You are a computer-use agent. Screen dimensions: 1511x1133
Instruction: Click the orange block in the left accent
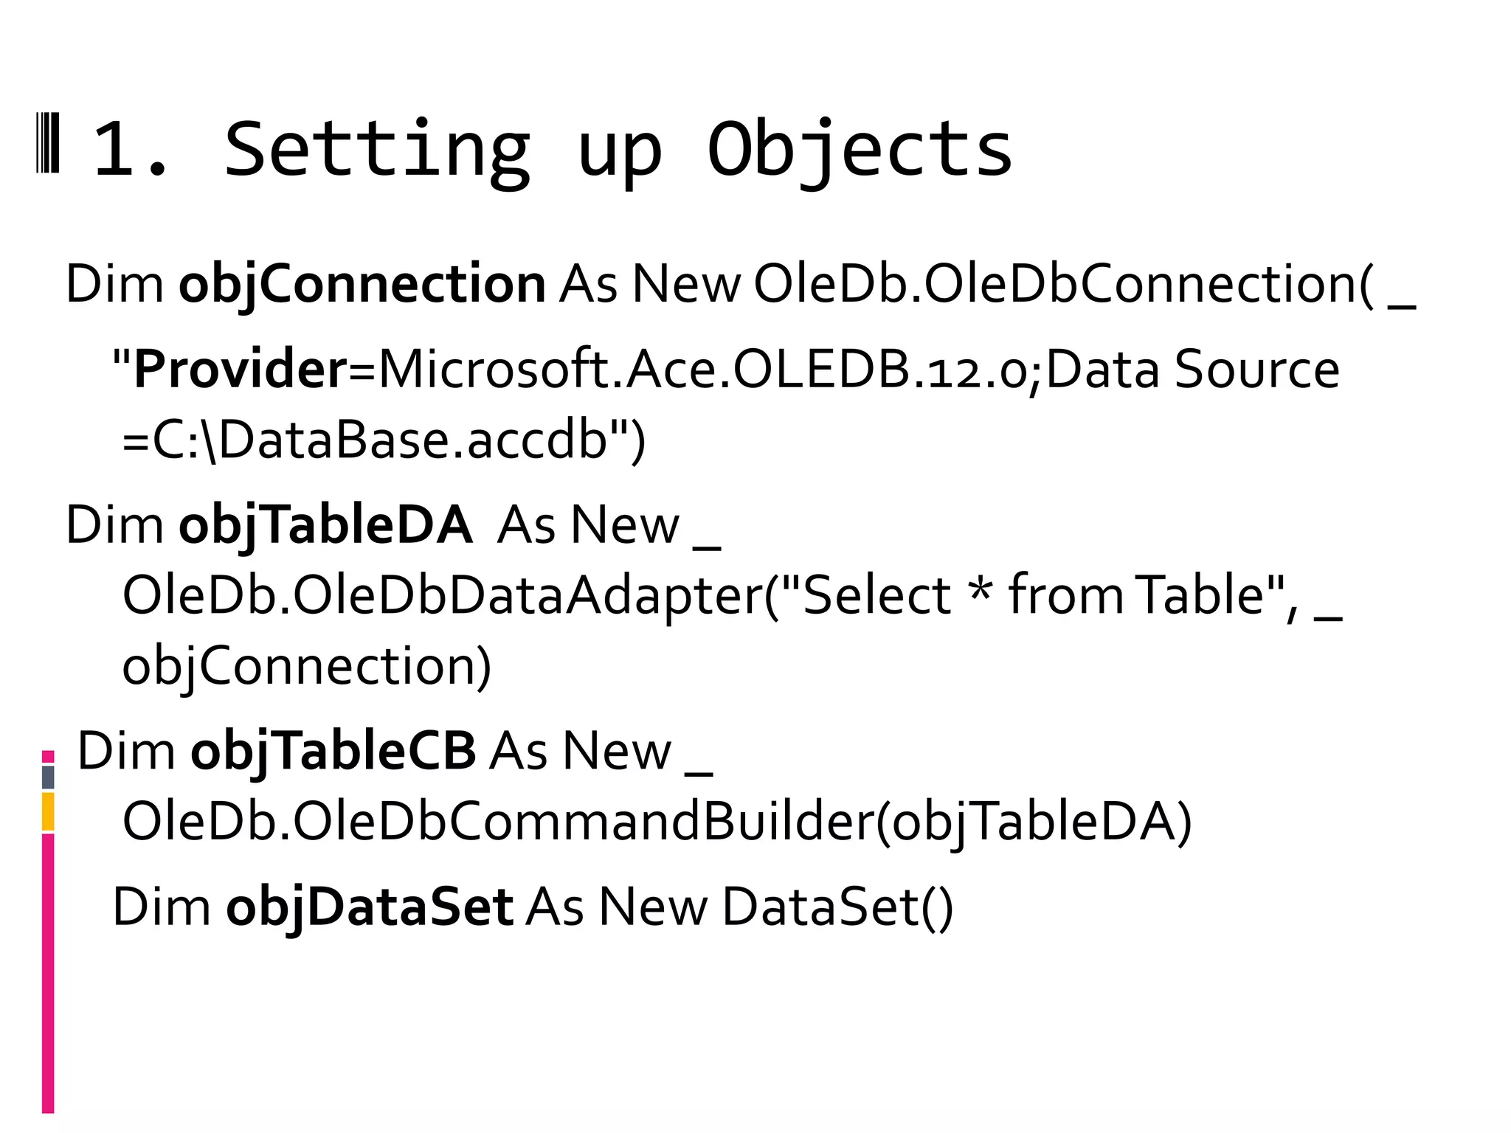pos(48,811)
